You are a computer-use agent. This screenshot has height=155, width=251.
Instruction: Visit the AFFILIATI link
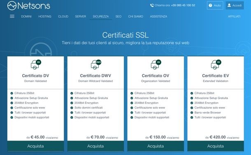tap(234, 16)
